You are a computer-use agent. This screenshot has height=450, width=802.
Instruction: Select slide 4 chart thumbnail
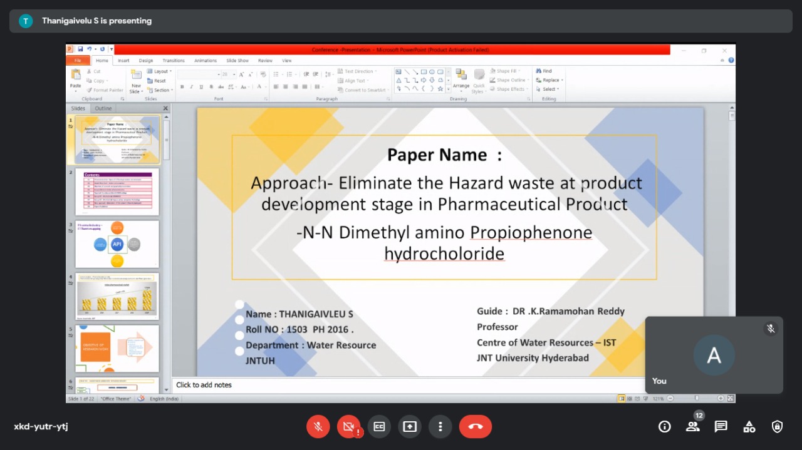117,296
